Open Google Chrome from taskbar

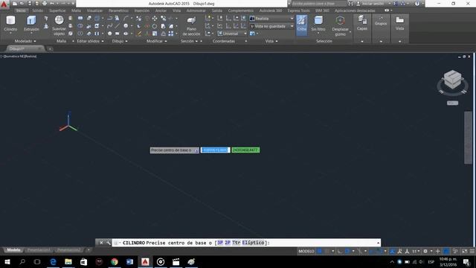(115, 261)
